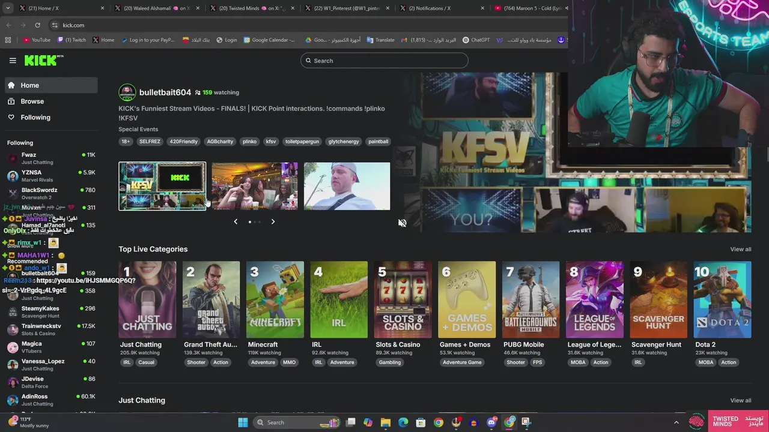
Task: Open Trainwreckstv channel in the Recommended list
Action: tap(52, 329)
